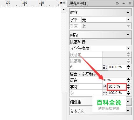134x120 pixels.
Task: Click the character spacing icon beside 字符
Action: click(x=105, y=86)
